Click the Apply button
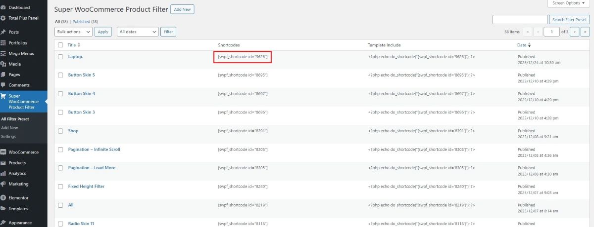 (103, 32)
